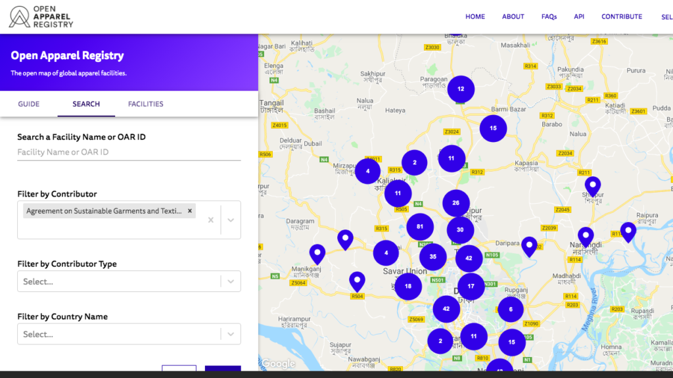Select the SEARCH tab
Screen dimensions: 673x378
click(x=86, y=104)
